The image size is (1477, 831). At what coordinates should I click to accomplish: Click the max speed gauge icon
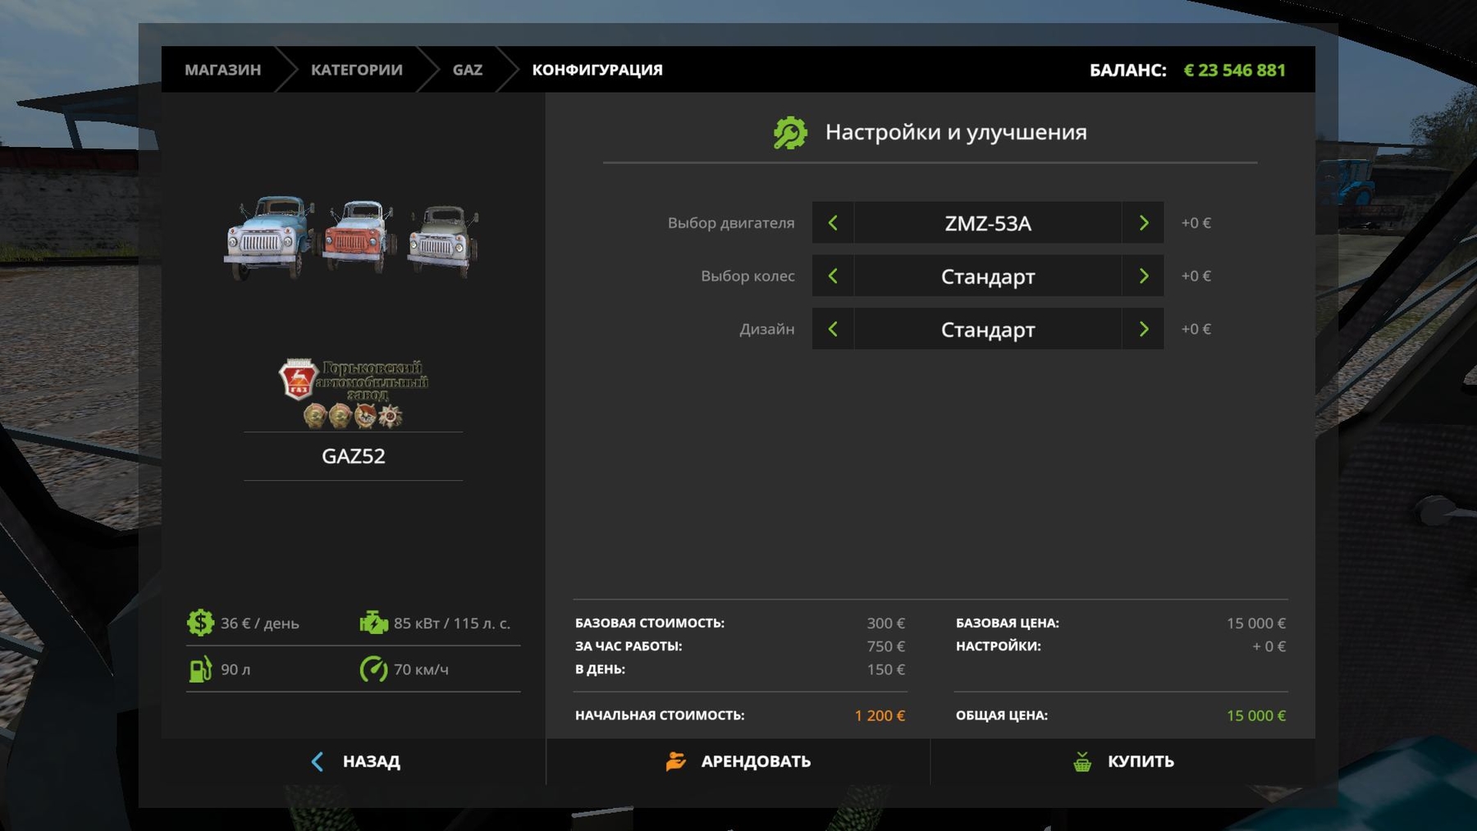tap(373, 669)
